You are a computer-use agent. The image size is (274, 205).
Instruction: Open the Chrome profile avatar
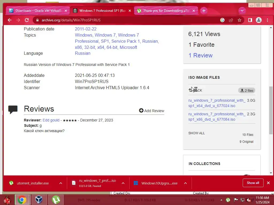coord(259,20)
